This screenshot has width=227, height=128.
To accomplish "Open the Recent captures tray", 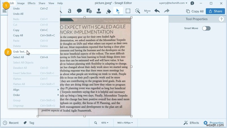I will point(11,123).
